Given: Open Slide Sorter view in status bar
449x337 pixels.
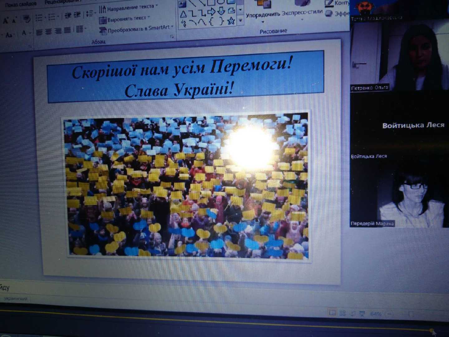Looking at the screenshot, I should (x=342, y=313).
